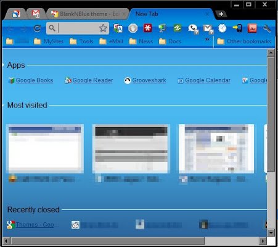Screen dimensions: 278x247
Task: Switch to the pinned Gmail tab
Action: pos(36,14)
